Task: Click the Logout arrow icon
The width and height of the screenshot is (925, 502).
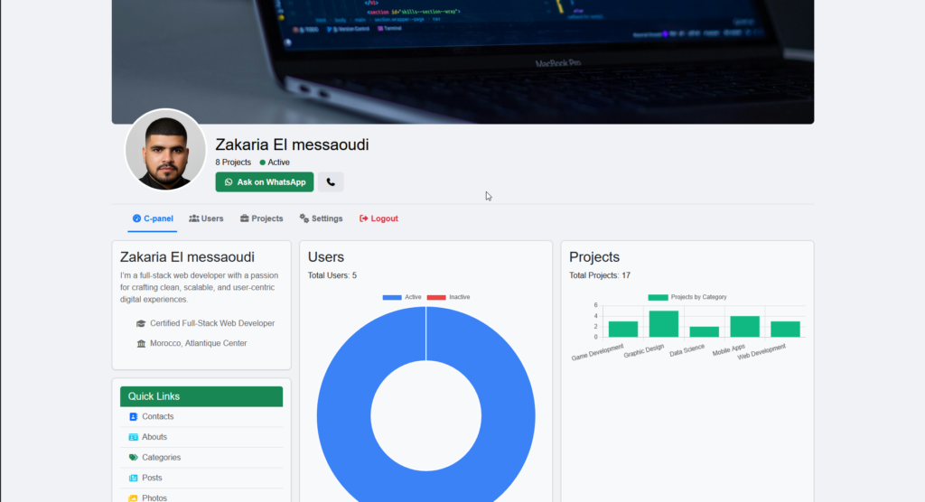Action: [363, 218]
